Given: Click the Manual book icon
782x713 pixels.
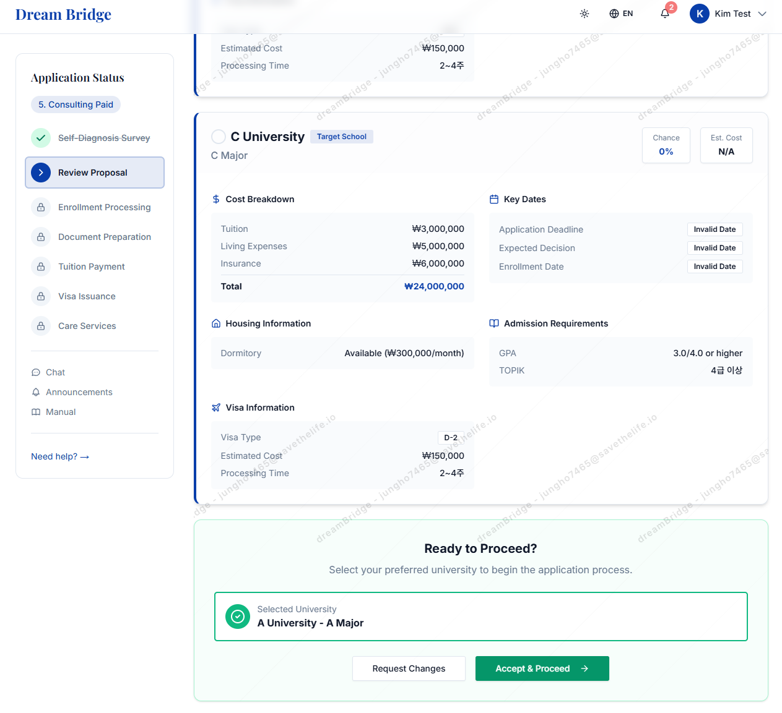Looking at the screenshot, I should pos(36,412).
